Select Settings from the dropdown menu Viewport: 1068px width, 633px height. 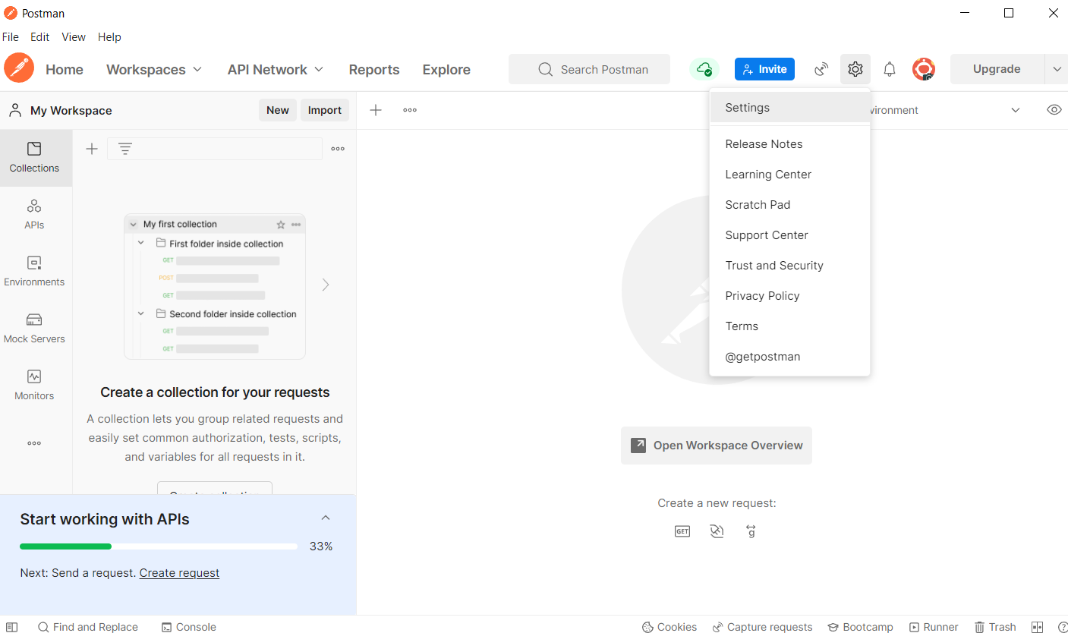pyautogui.click(x=789, y=108)
